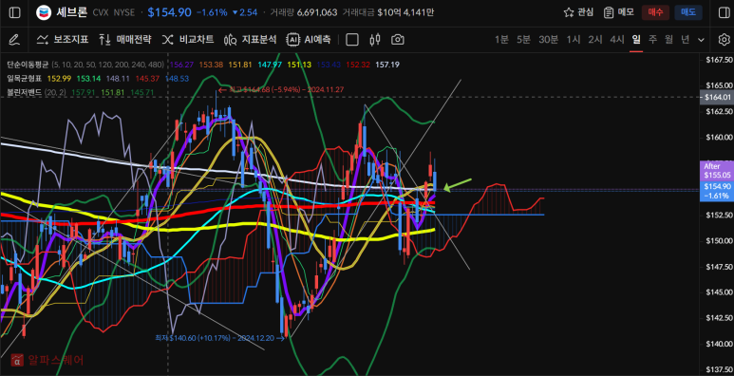
Task: Click 거래량 6,691,063 volume text
Action: click(x=303, y=12)
